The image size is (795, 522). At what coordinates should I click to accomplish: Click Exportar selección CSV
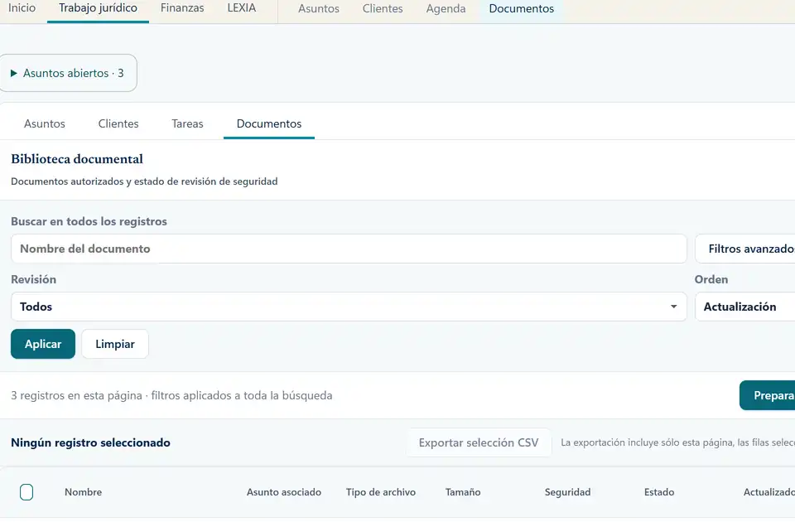[479, 442]
